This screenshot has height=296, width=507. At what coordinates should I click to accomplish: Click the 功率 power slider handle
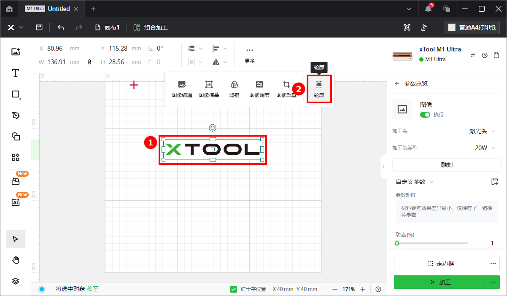(x=396, y=243)
